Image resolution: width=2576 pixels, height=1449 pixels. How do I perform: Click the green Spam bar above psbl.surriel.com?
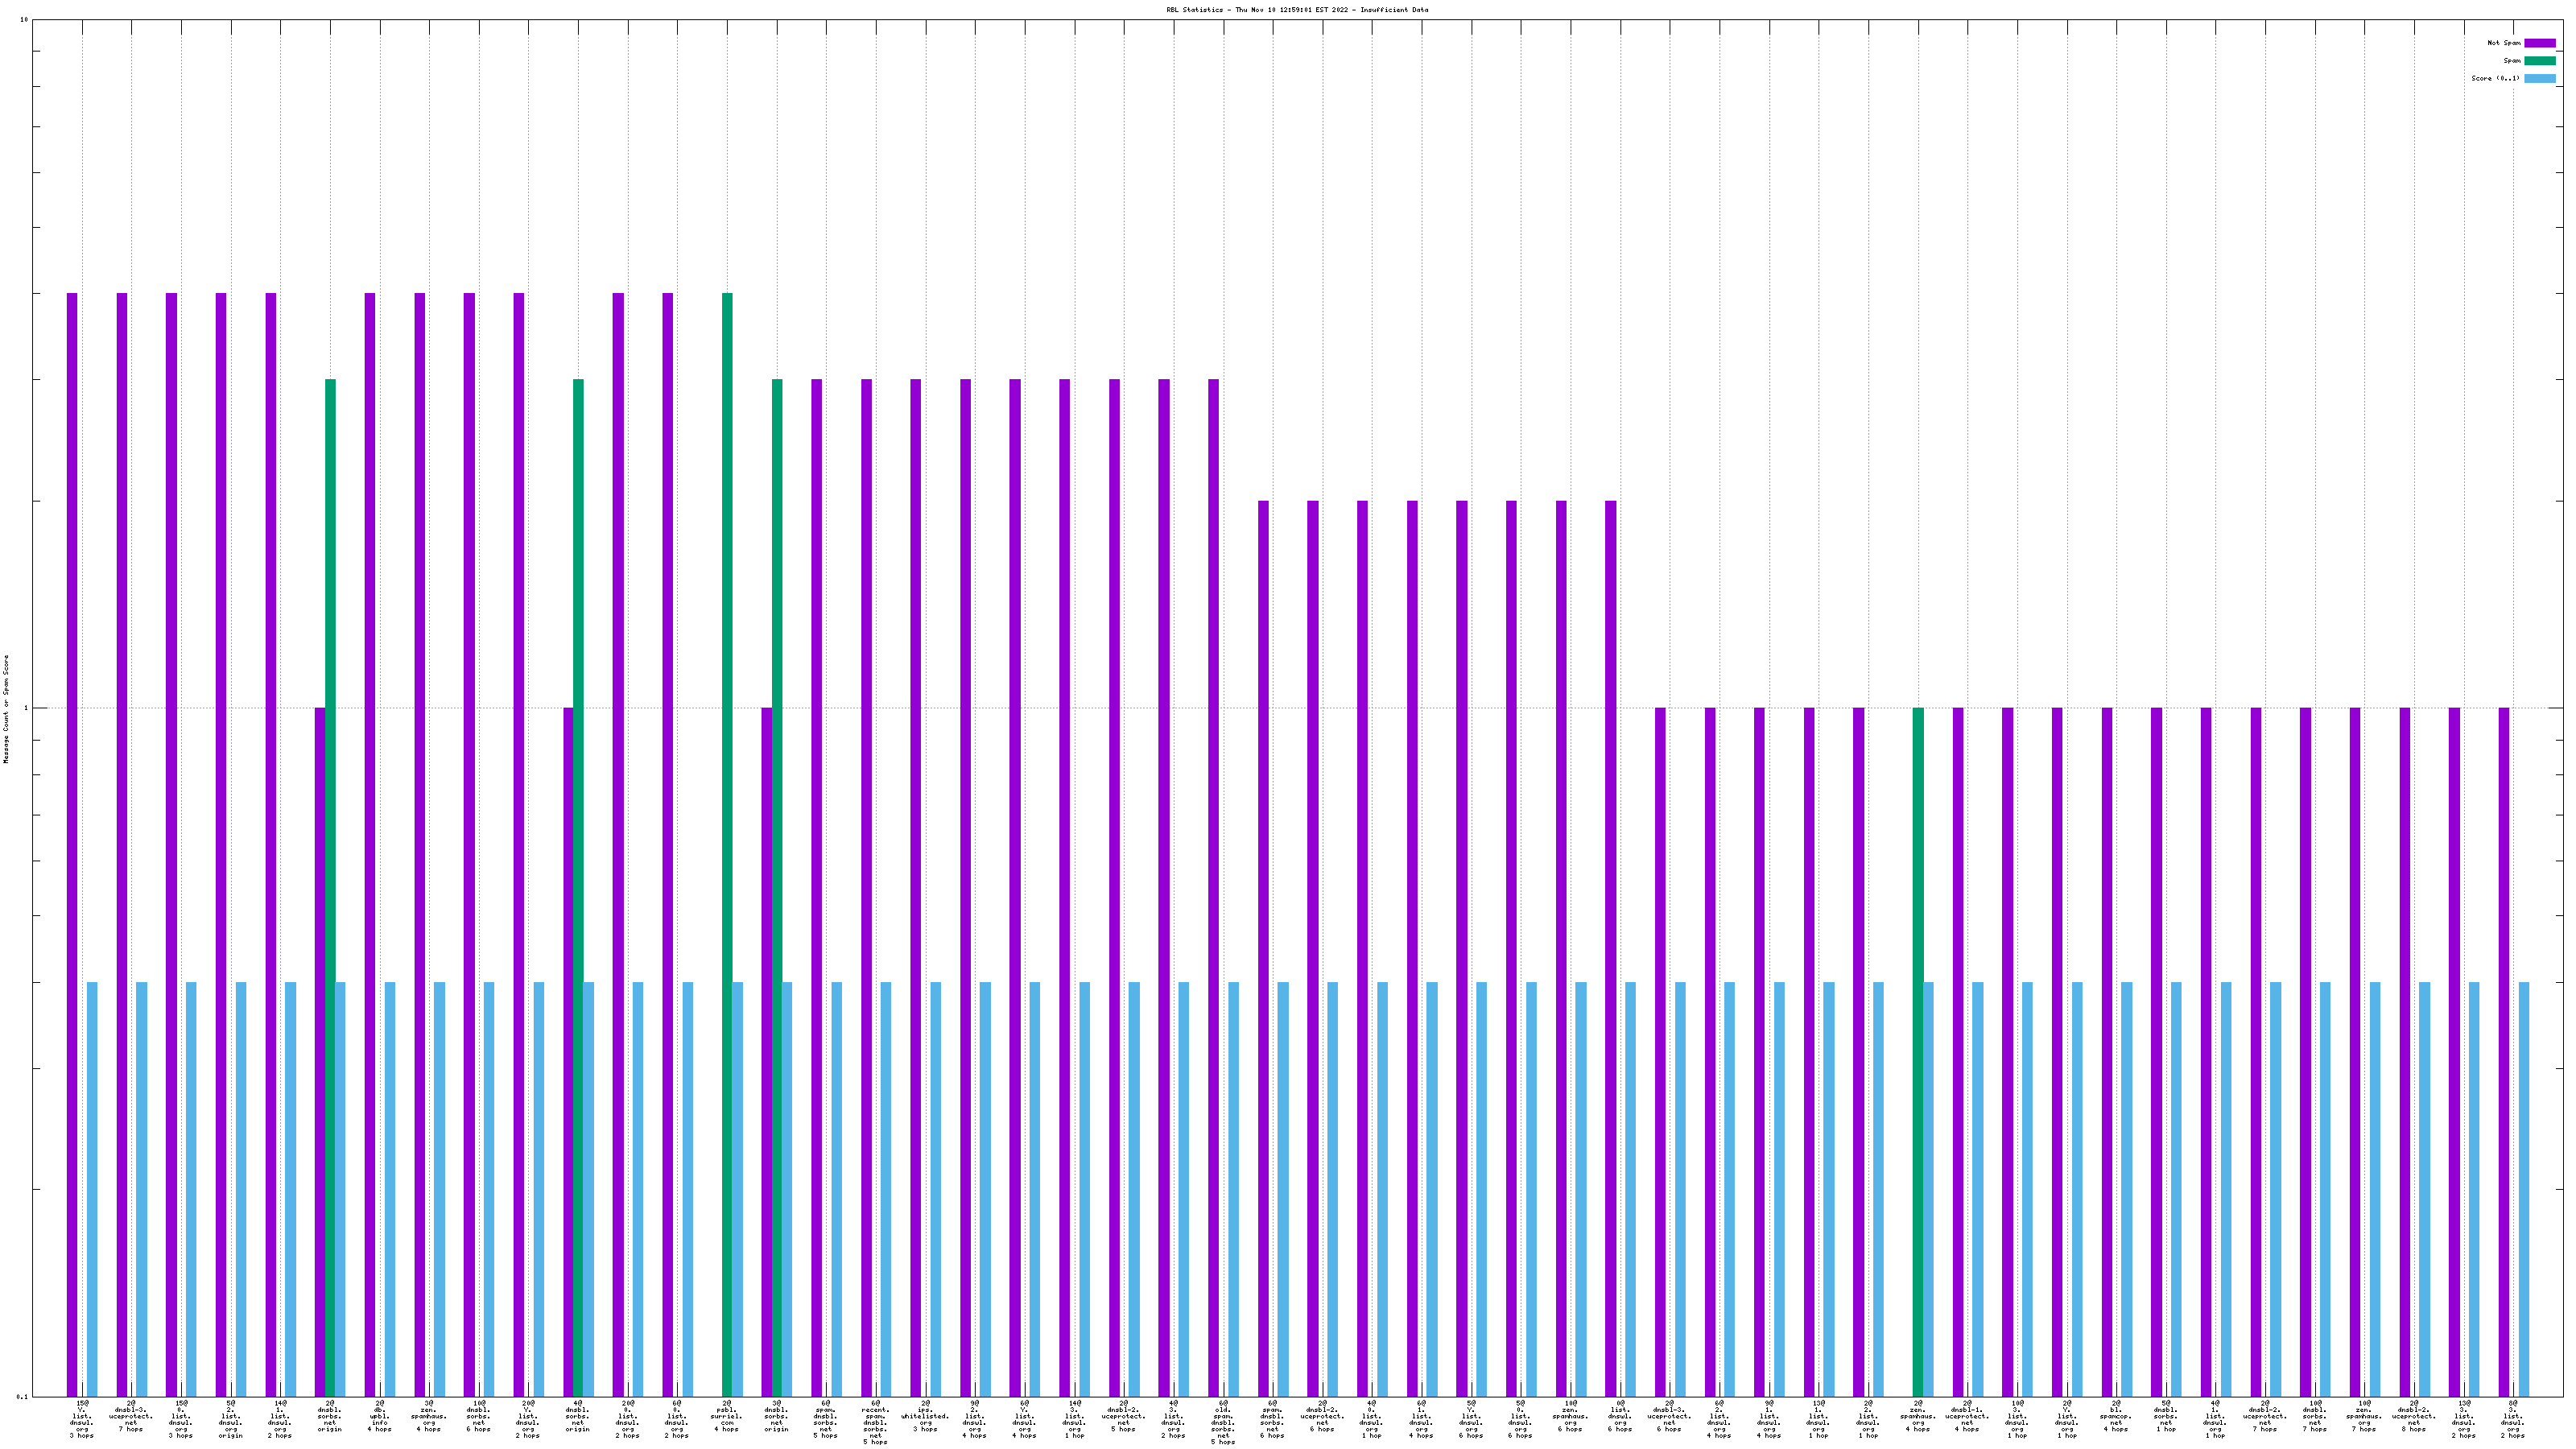[x=727, y=844]
